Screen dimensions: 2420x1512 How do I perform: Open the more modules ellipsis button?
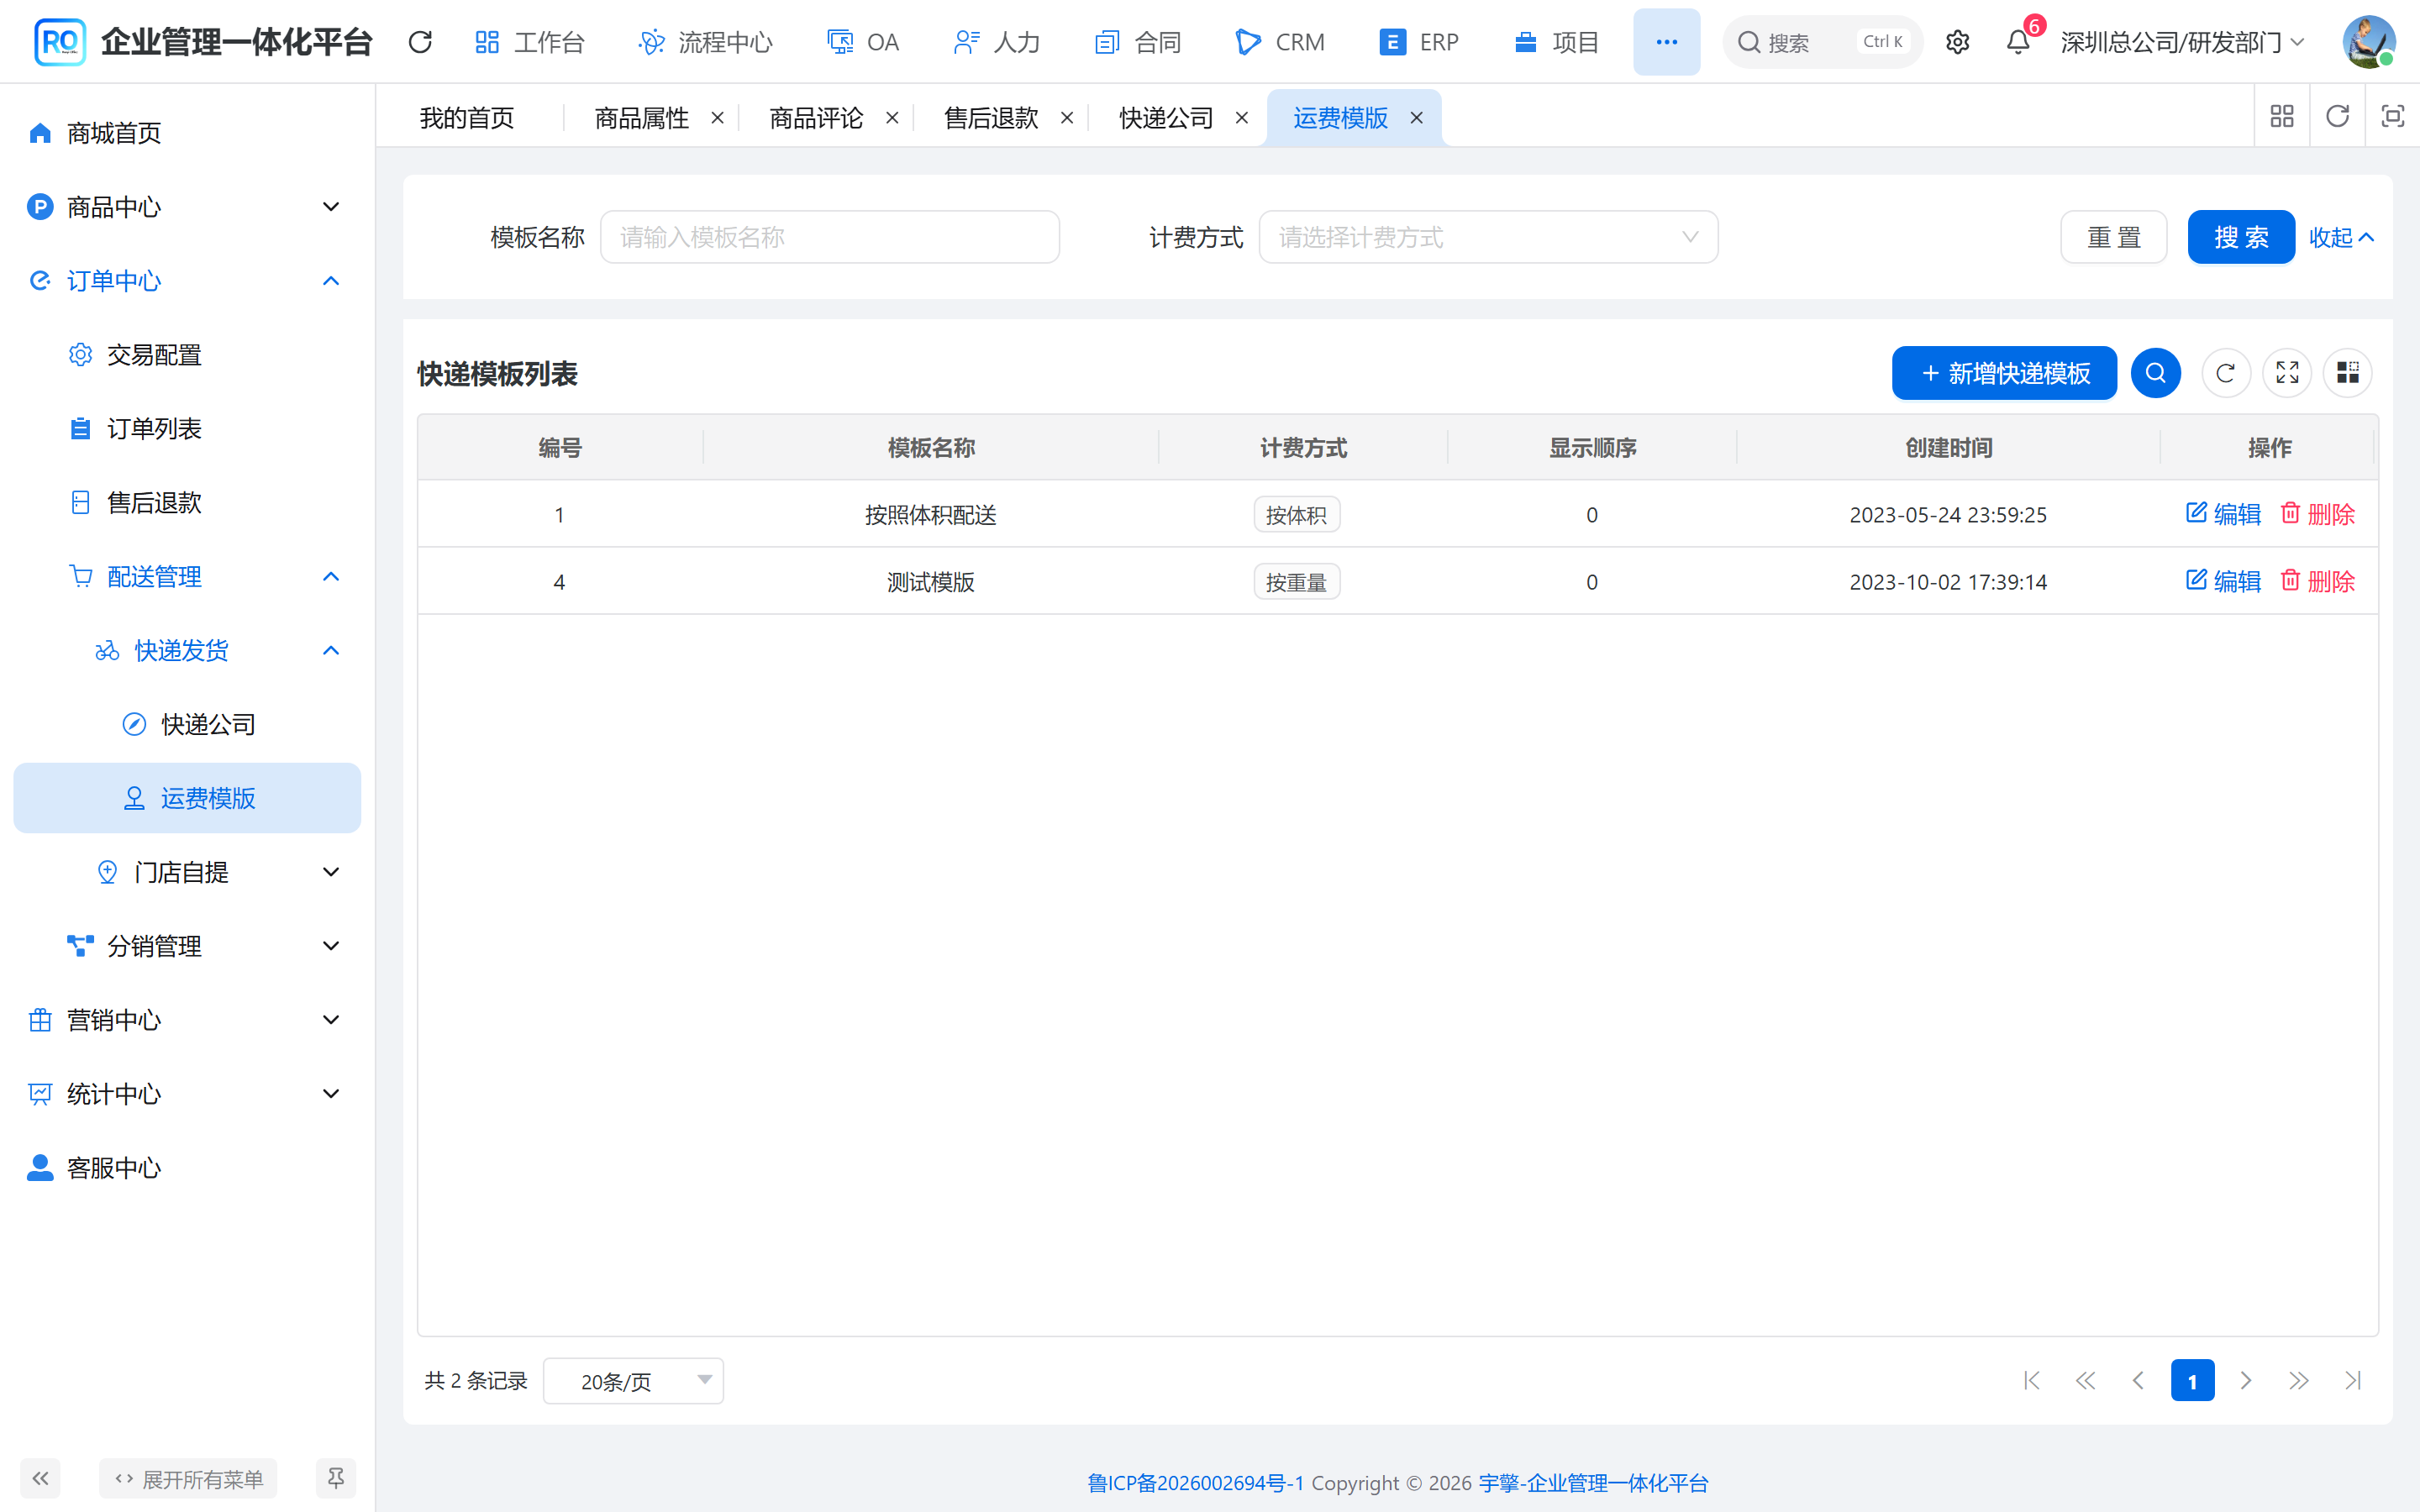pos(1666,42)
